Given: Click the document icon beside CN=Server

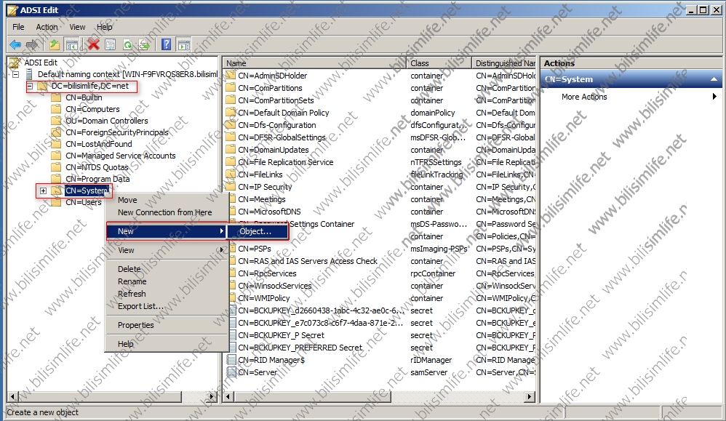Looking at the screenshot, I should pos(231,372).
